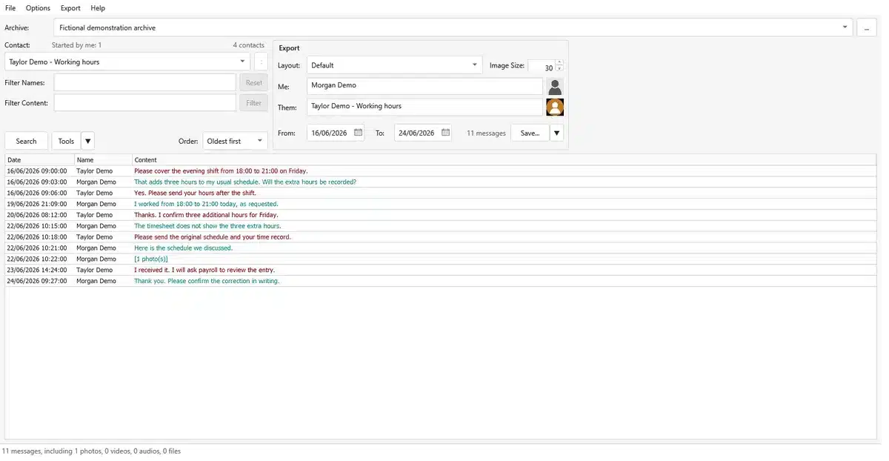Open the Contact dropdown list
Viewport: 889px width, 461px height.
click(x=243, y=62)
